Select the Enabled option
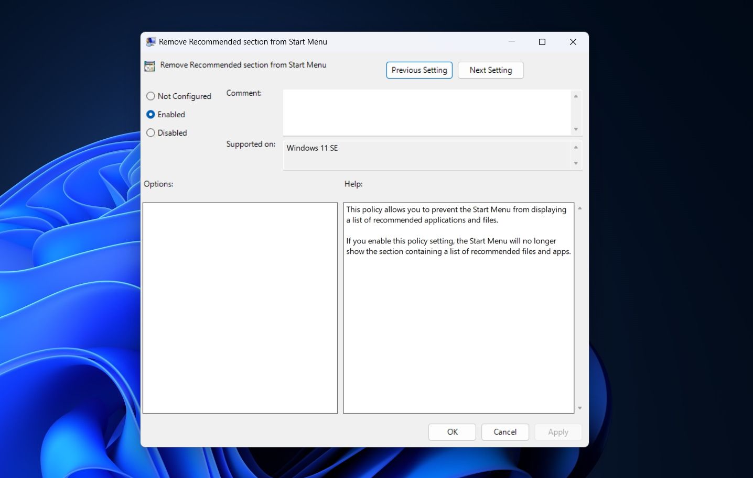Screen dimensions: 753x478 150,114
